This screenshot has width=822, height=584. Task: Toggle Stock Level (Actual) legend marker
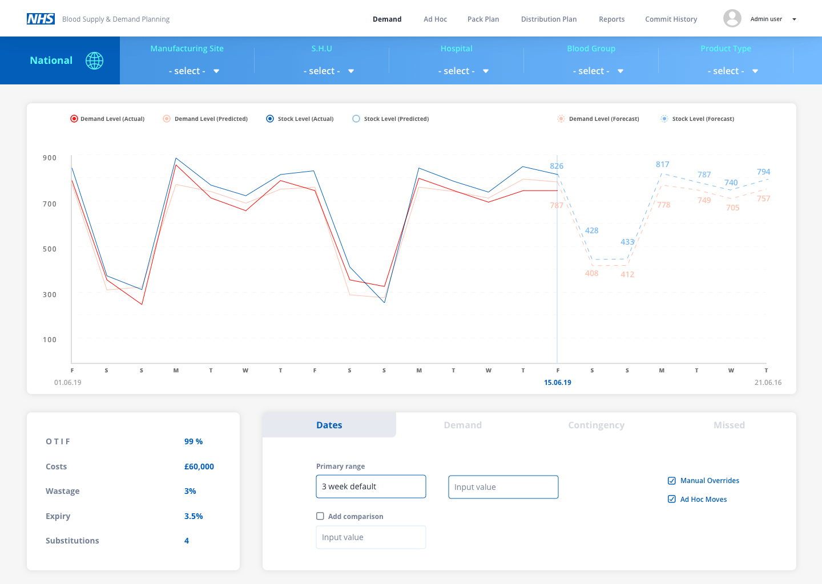click(x=270, y=119)
